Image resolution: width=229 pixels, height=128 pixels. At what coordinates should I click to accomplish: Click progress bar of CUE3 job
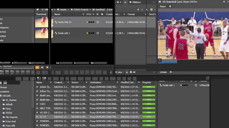pyautogui.click(x=149, y=104)
